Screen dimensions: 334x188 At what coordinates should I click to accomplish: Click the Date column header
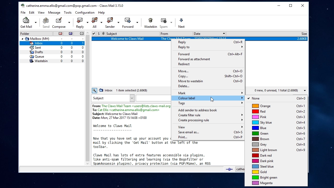(209, 34)
